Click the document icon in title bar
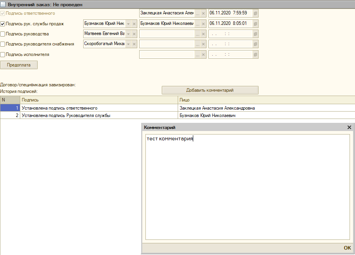 (3, 4)
